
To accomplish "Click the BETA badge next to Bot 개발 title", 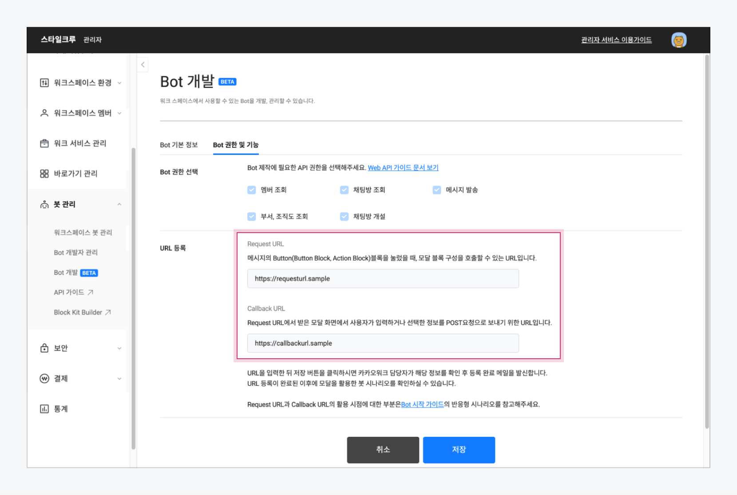I will click(227, 82).
